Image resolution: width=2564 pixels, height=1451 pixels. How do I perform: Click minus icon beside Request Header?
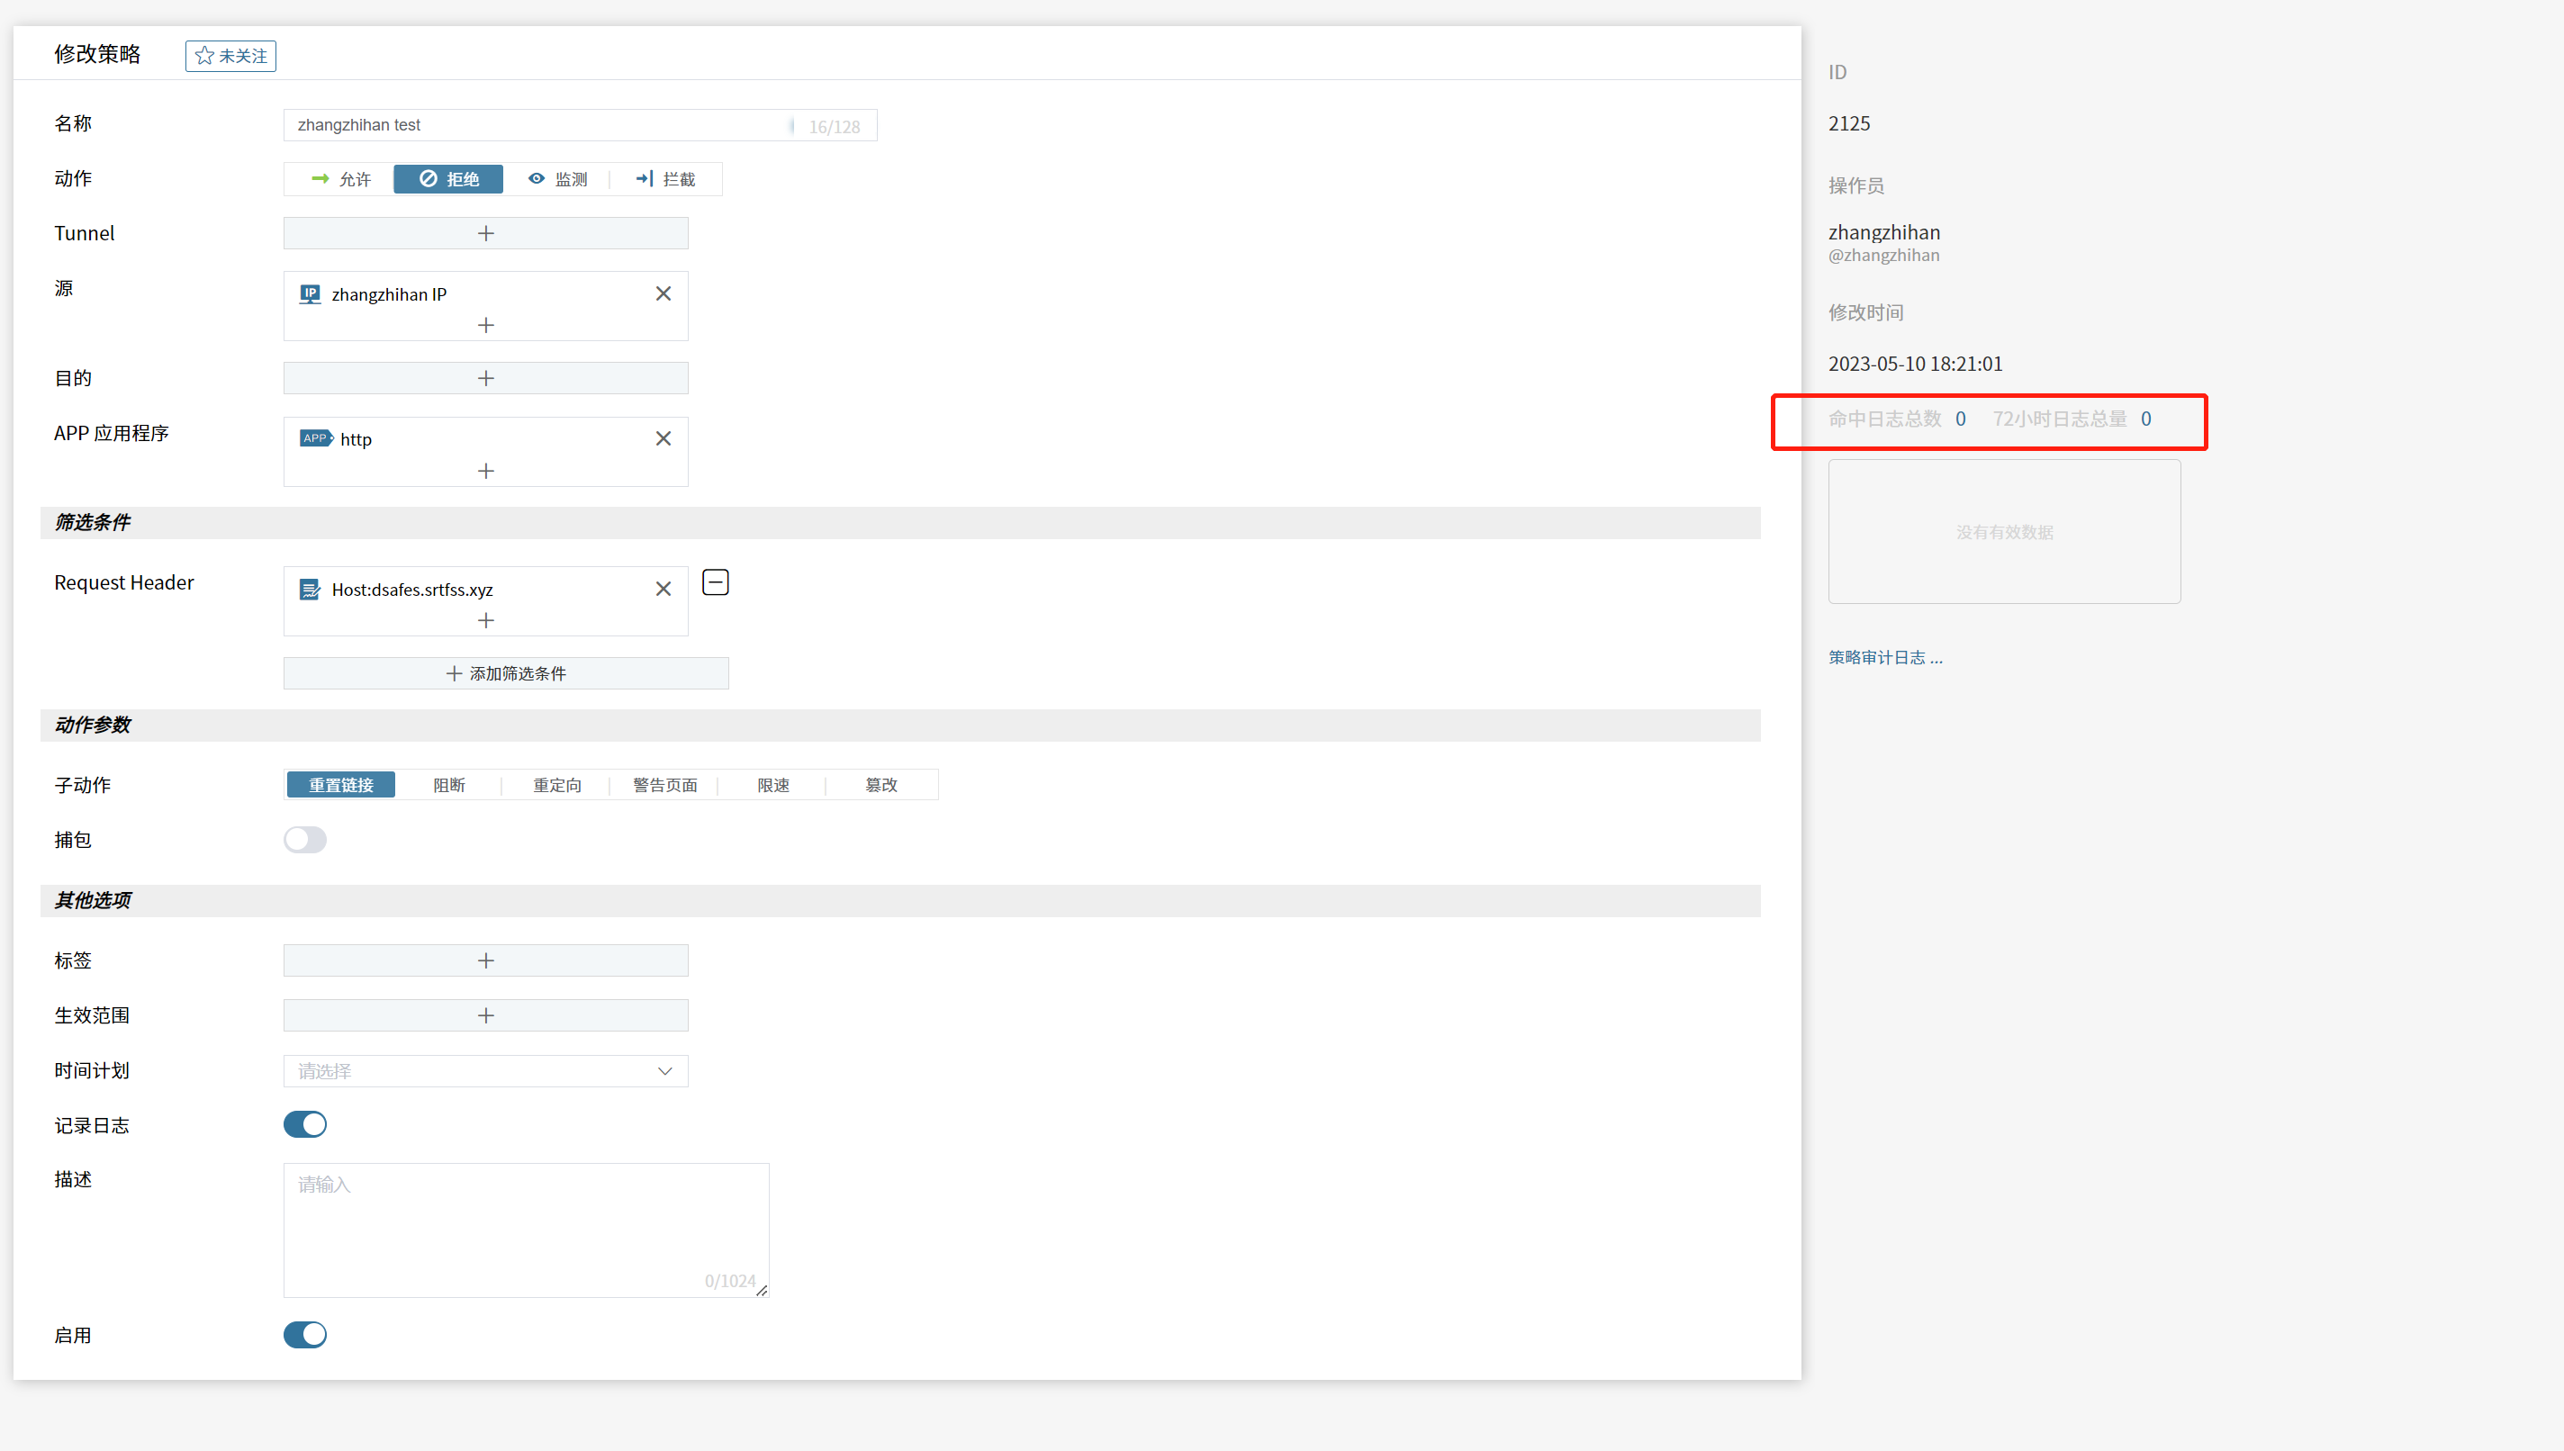[716, 582]
